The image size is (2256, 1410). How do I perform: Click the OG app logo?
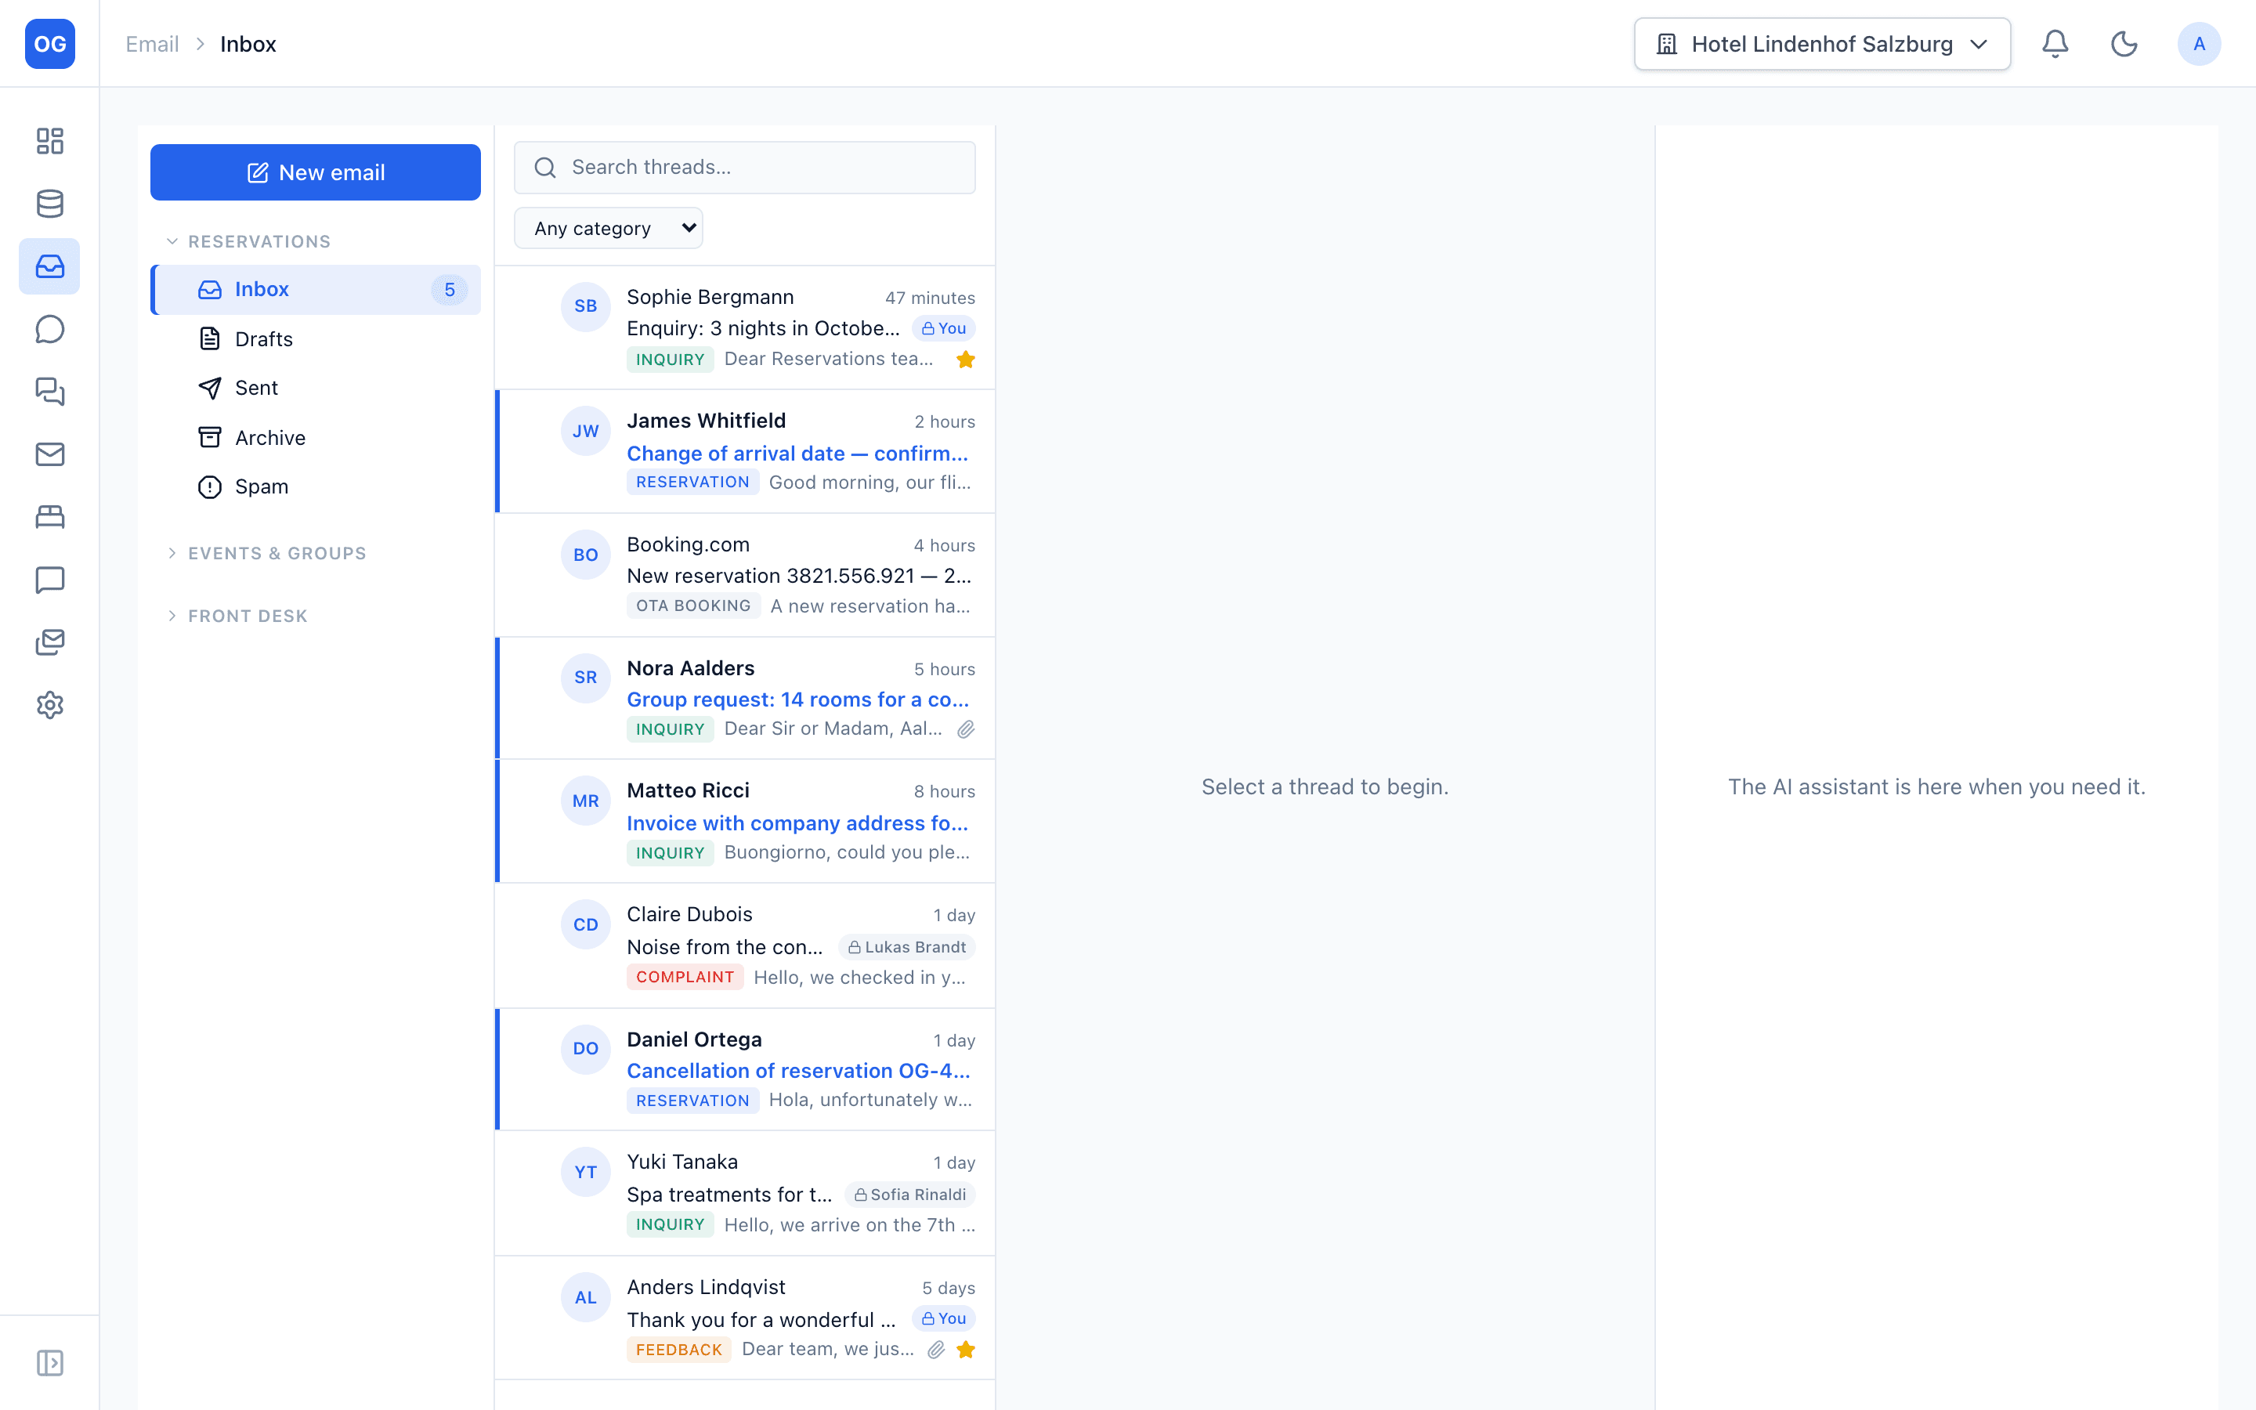pyautogui.click(x=49, y=44)
